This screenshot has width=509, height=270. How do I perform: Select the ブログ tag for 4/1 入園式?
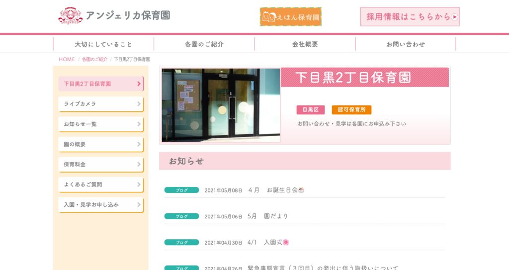(x=181, y=242)
